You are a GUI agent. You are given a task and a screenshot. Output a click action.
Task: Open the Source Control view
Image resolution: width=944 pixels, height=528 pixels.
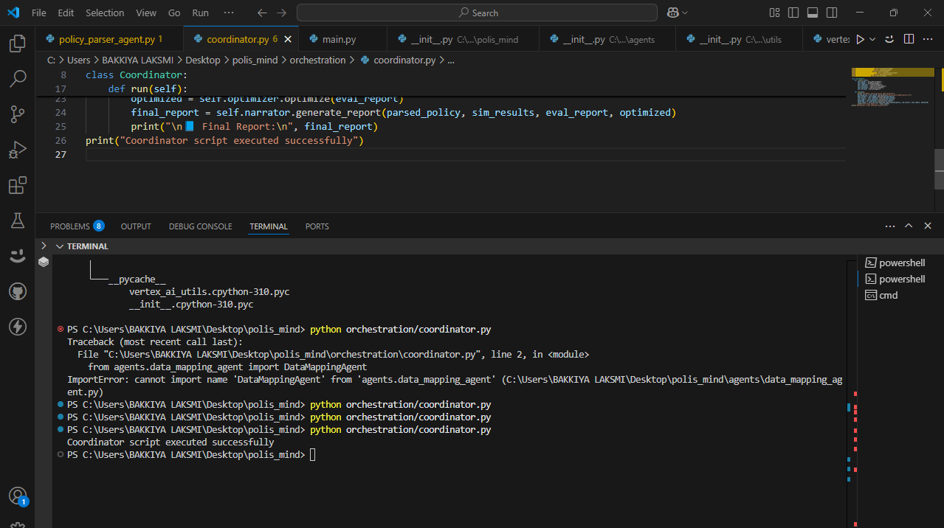(x=17, y=114)
